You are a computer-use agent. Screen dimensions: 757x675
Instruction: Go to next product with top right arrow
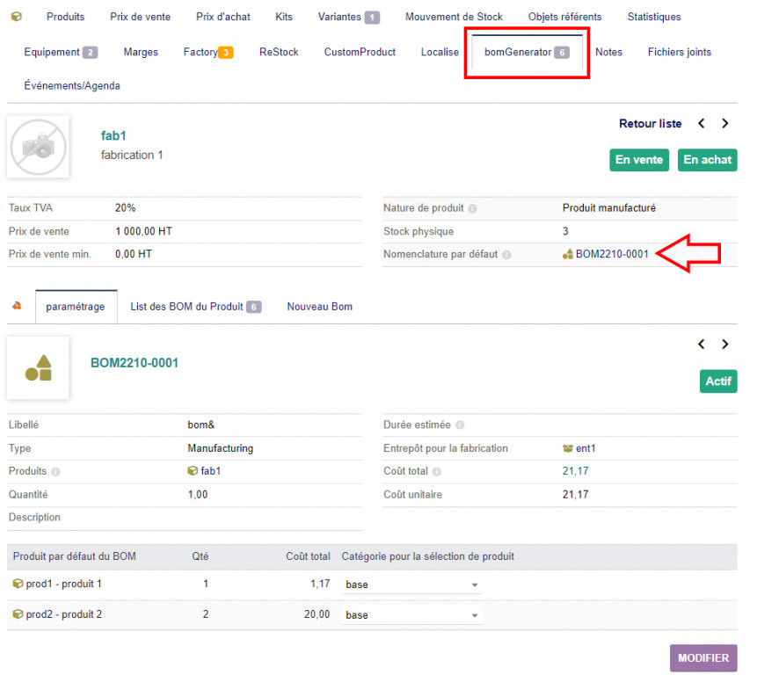tap(725, 124)
